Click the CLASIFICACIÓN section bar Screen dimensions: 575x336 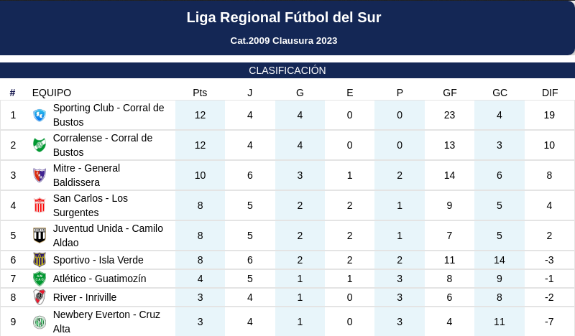click(287, 70)
